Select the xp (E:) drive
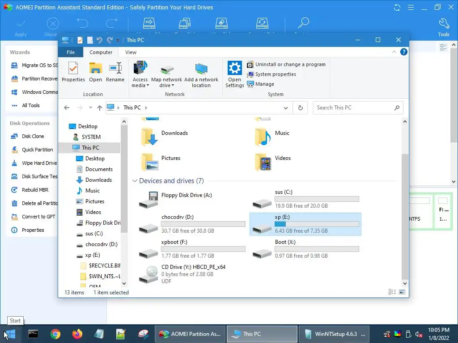 (x=305, y=224)
